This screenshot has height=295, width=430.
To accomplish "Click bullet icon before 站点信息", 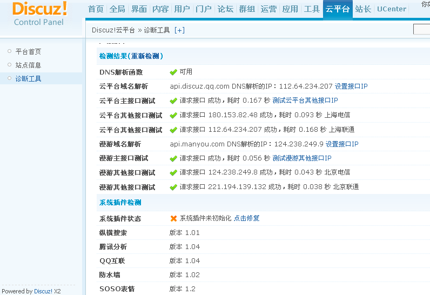I will pos(9,65).
